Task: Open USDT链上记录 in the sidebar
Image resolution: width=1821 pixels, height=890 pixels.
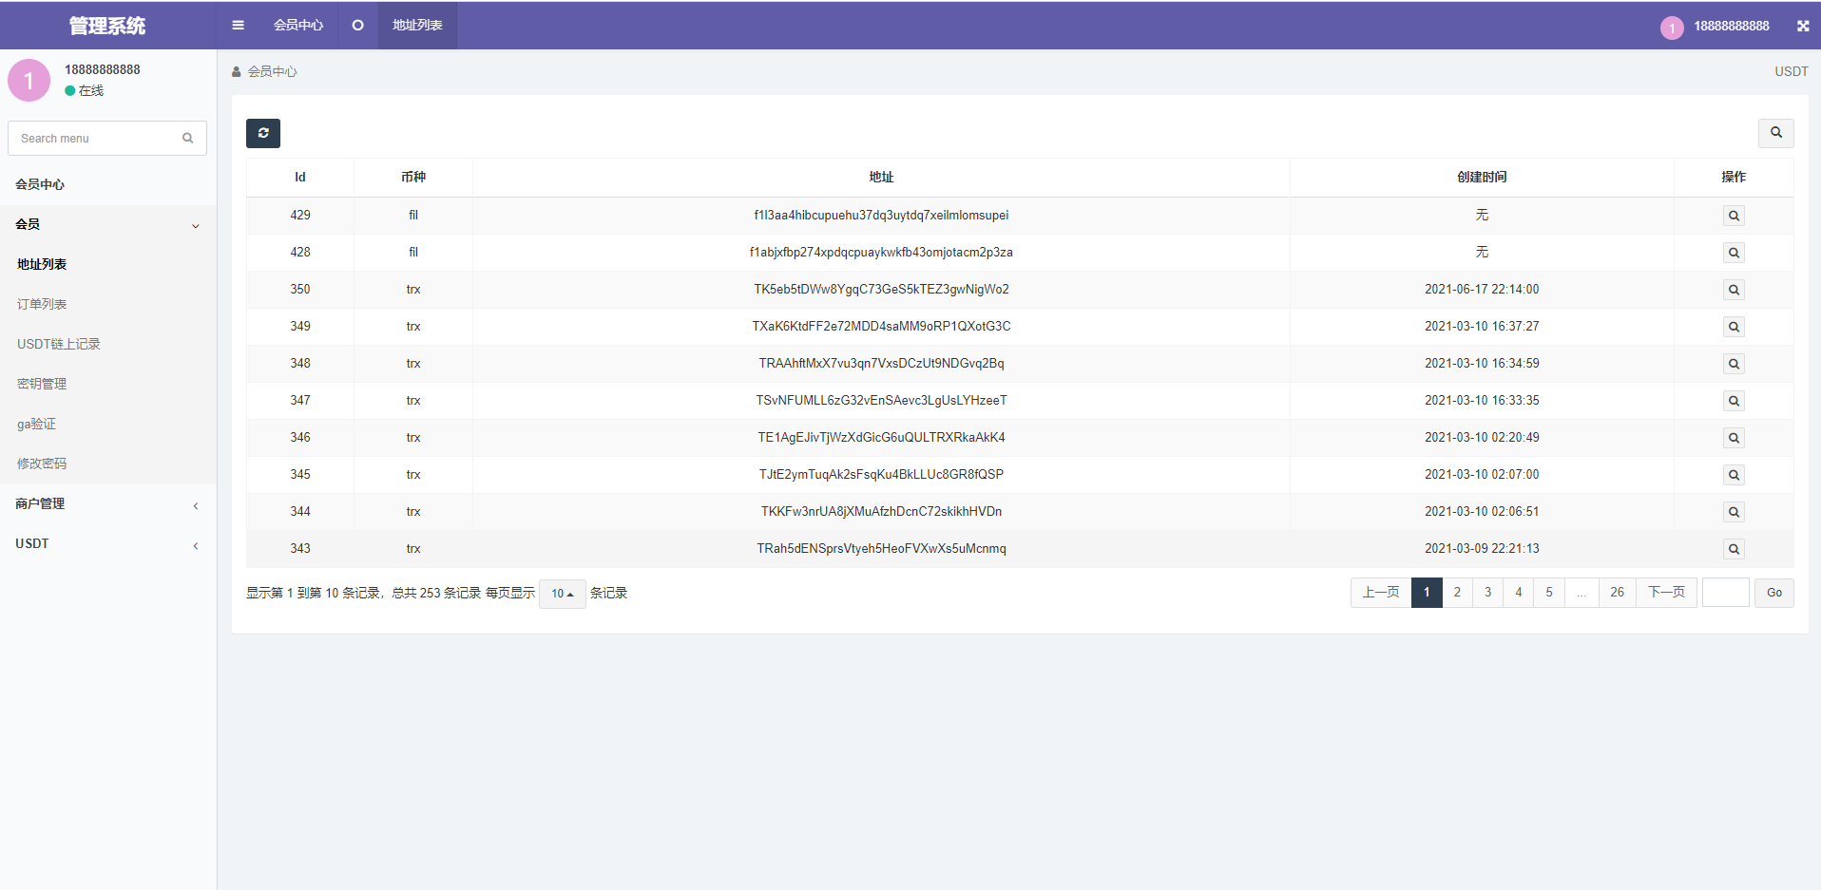Action: click(x=59, y=345)
